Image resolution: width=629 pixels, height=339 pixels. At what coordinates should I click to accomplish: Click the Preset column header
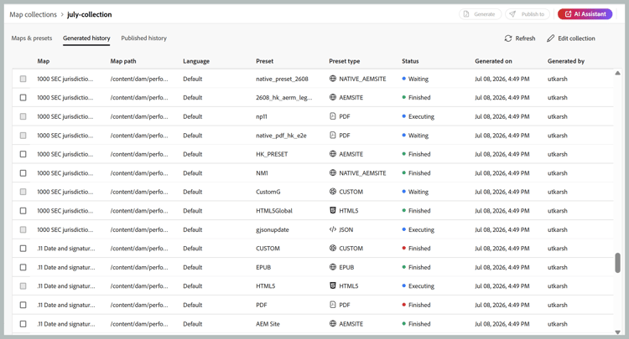(265, 61)
